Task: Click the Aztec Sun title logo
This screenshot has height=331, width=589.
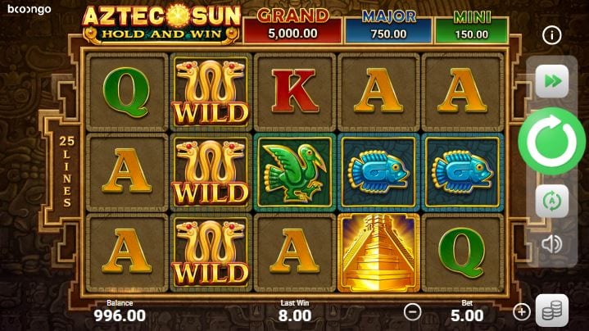Action: [x=161, y=25]
